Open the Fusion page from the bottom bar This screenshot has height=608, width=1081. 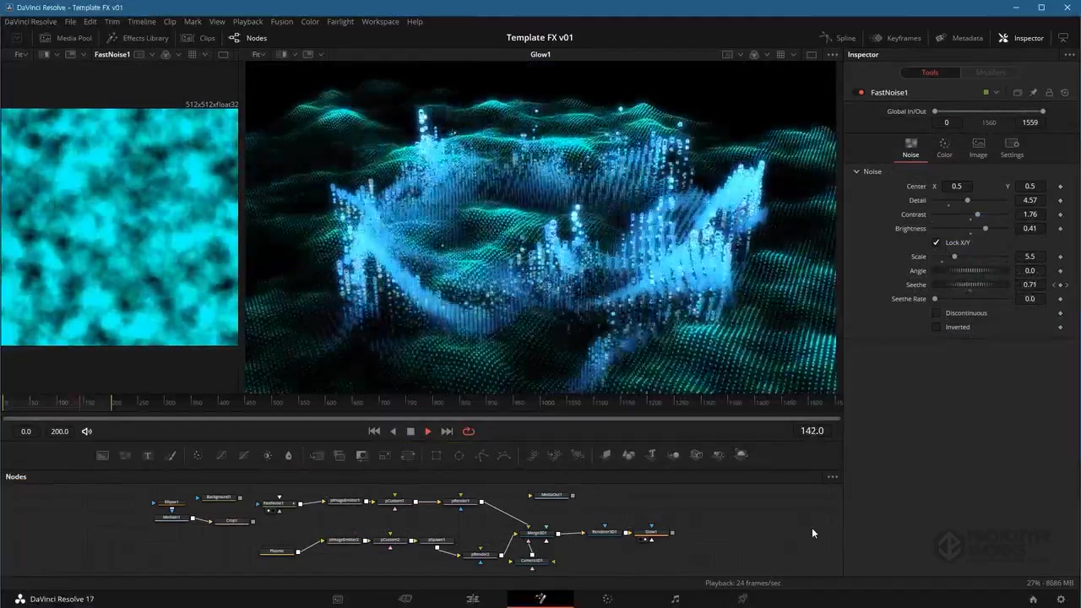pos(540,599)
